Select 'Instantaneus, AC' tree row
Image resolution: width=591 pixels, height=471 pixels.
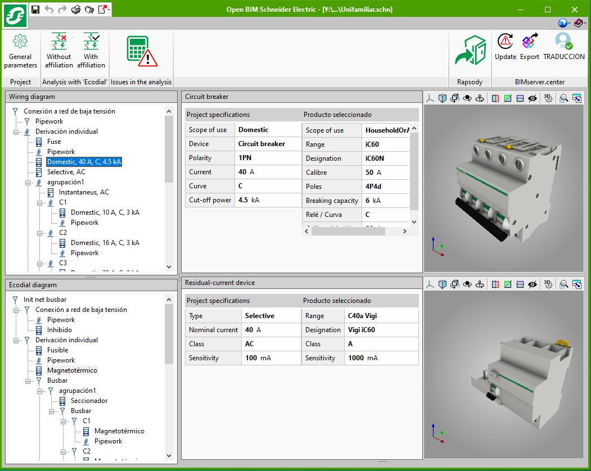[84, 192]
